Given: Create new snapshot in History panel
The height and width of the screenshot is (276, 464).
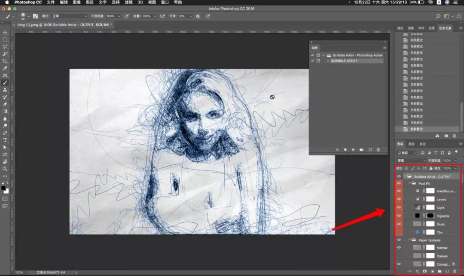Looking at the screenshot, I should [x=446, y=136].
